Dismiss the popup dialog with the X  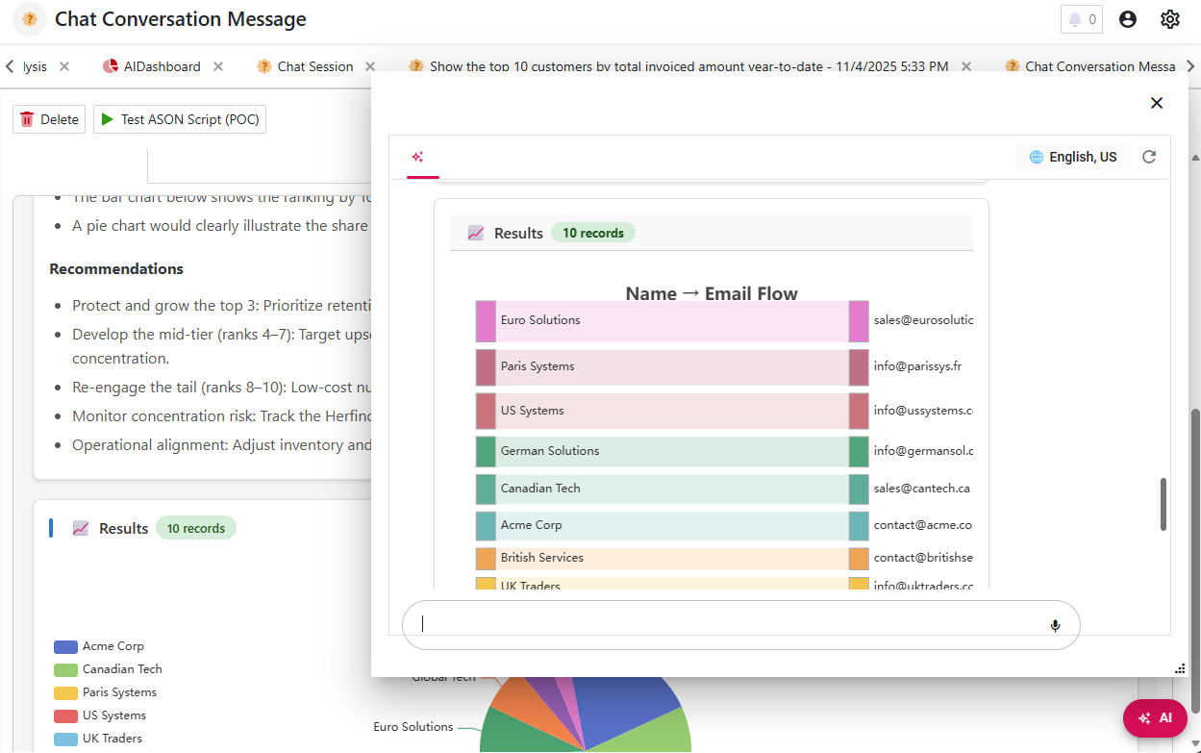(x=1157, y=103)
